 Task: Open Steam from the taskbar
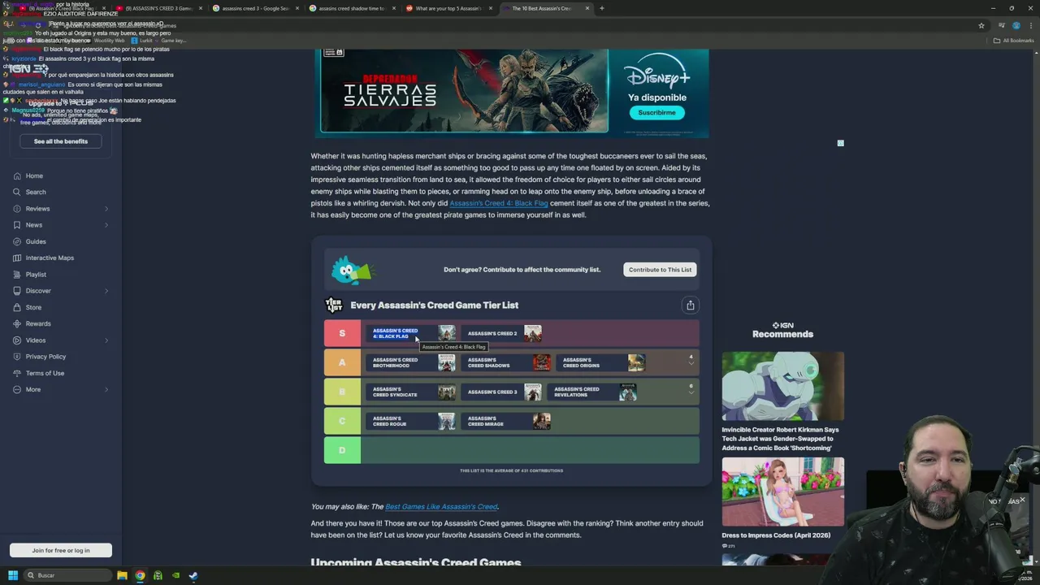point(193,575)
